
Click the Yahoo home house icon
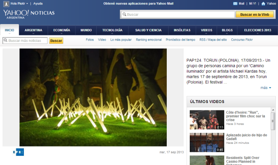(x=263, y=4)
